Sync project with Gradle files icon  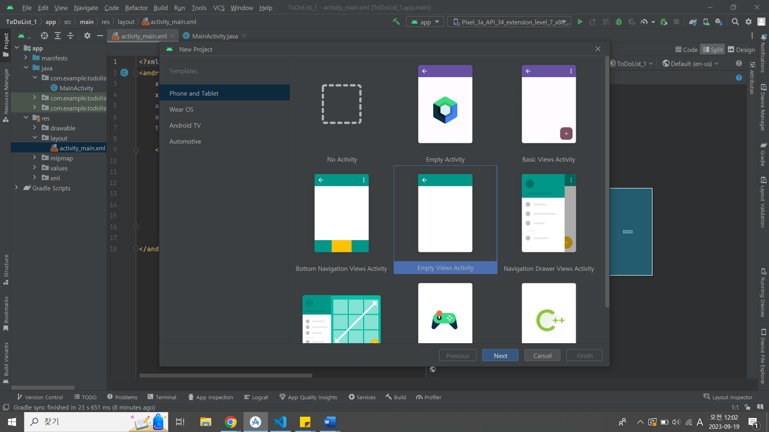click(693, 22)
